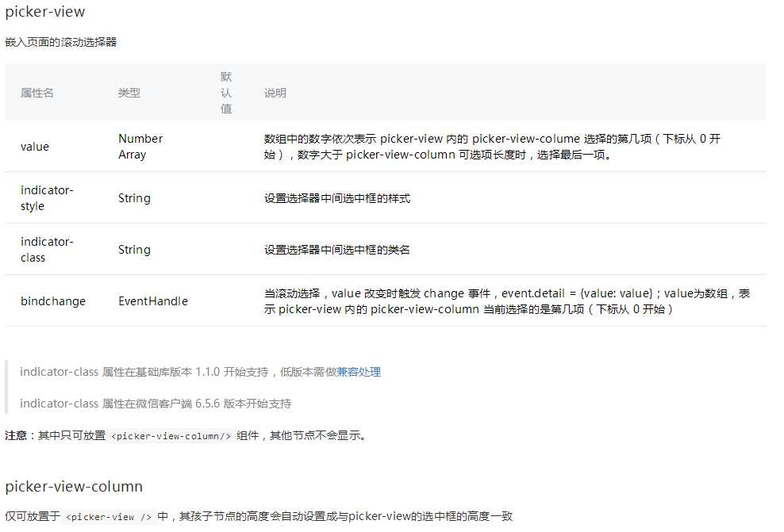Select the value property name cell
Image resolution: width=784 pixels, height=532 pixels.
tap(35, 146)
